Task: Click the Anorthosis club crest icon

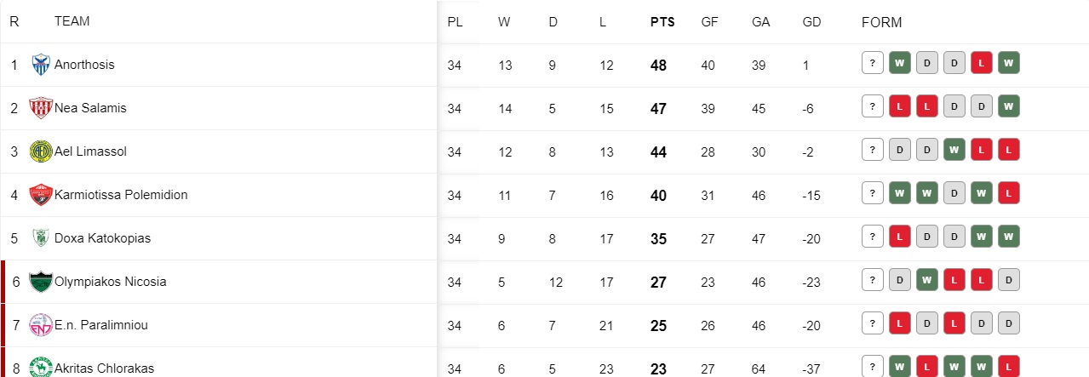Action: [x=41, y=65]
